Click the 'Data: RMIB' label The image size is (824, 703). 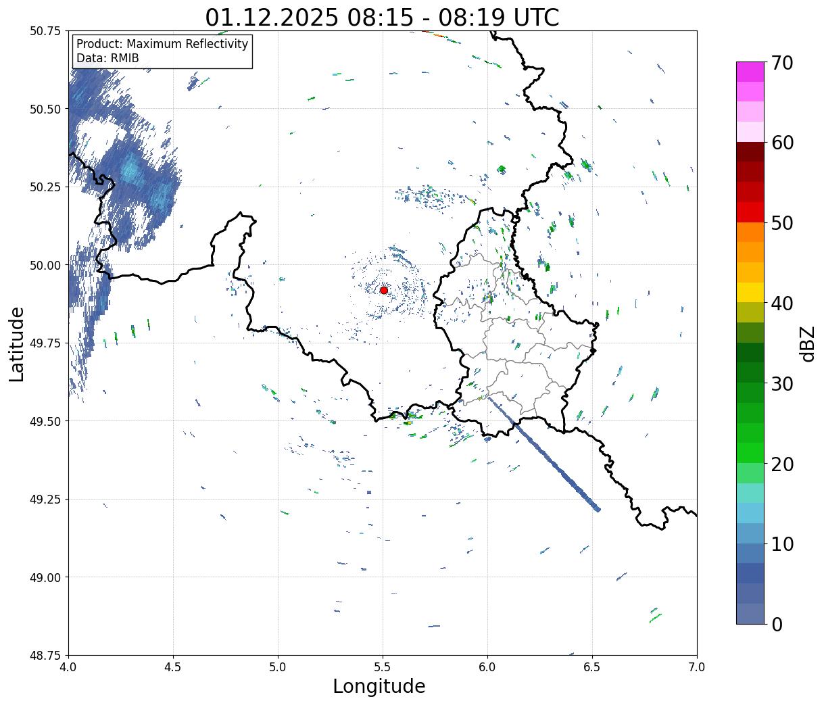click(x=107, y=58)
